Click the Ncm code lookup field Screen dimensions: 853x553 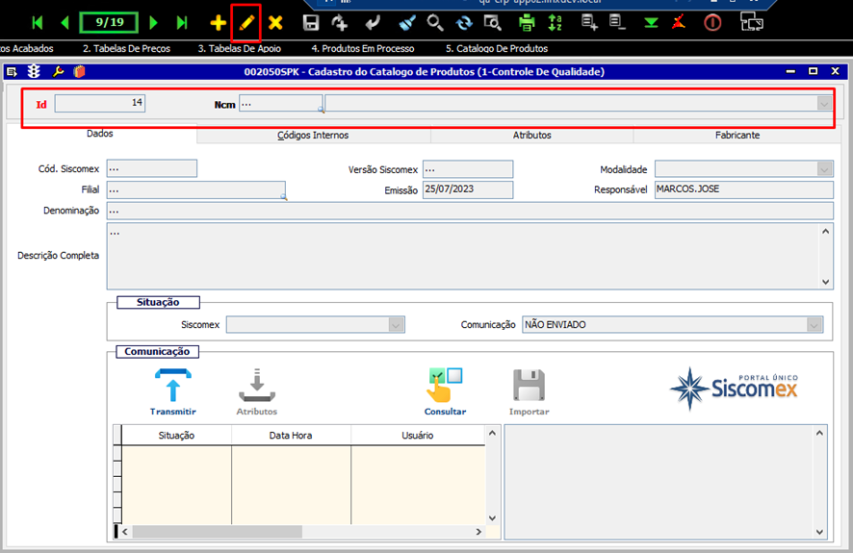[x=281, y=104]
